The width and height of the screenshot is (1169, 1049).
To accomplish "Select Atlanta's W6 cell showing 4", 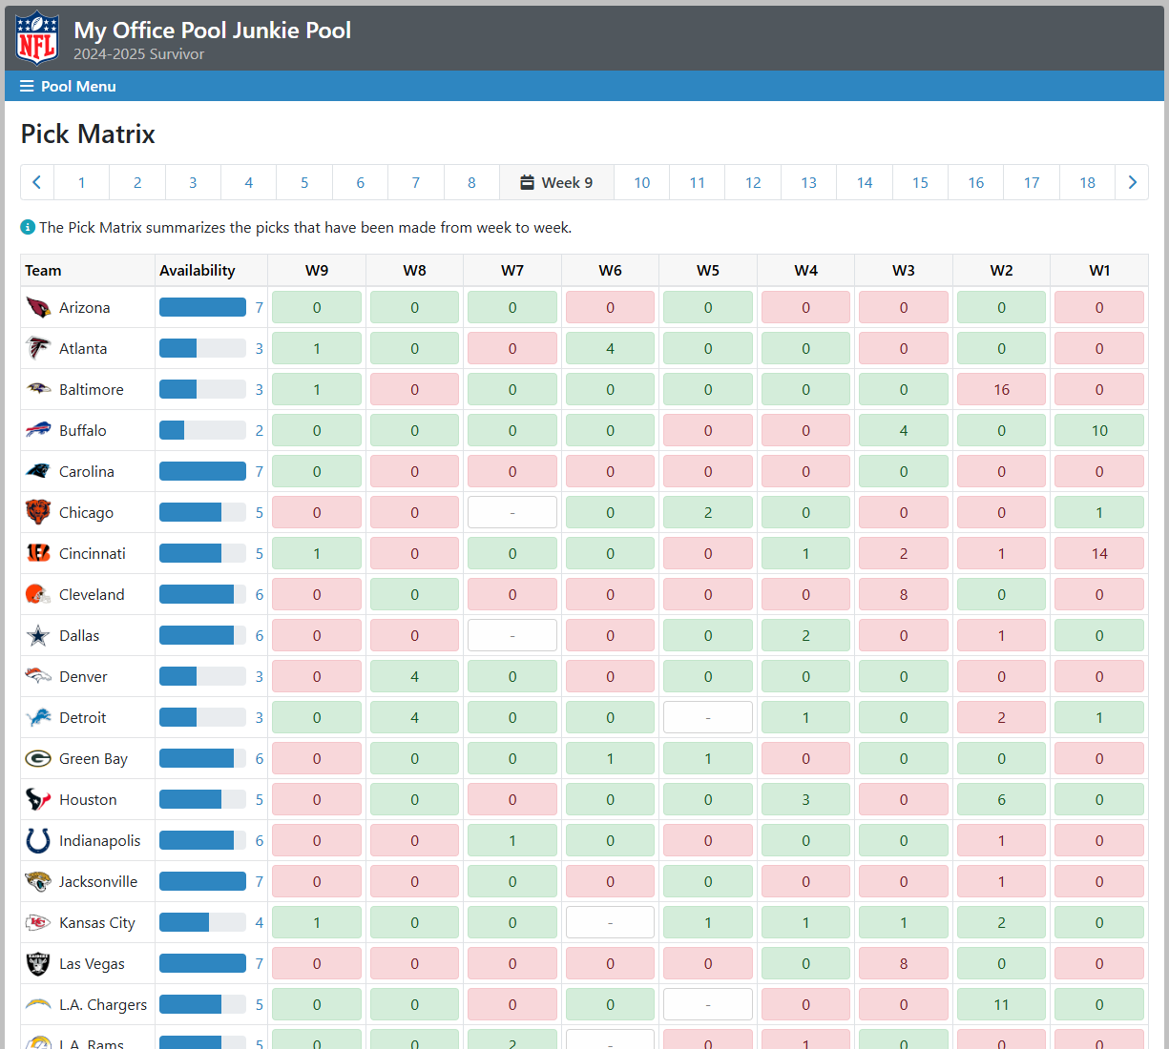I will pyautogui.click(x=610, y=349).
